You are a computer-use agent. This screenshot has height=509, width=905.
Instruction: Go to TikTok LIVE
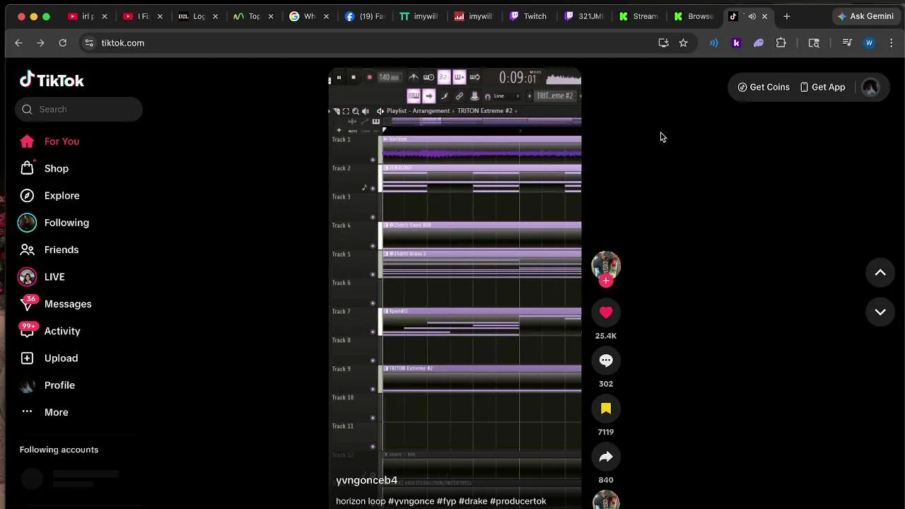pos(54,277)
